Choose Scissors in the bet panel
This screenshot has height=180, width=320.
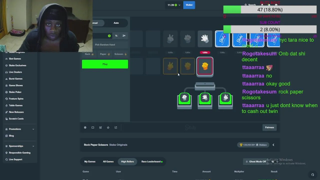120,54
